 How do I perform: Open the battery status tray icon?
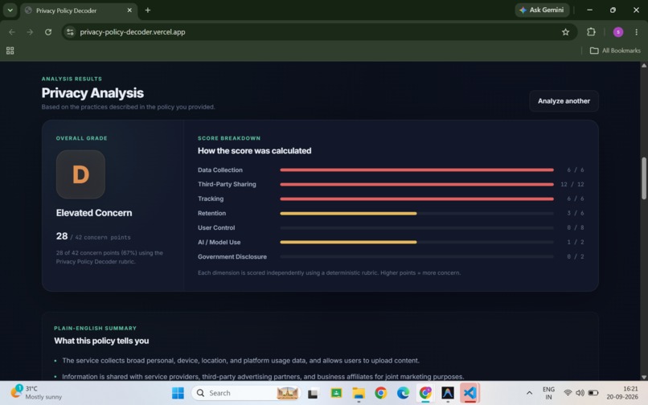(x=593, y=393)
